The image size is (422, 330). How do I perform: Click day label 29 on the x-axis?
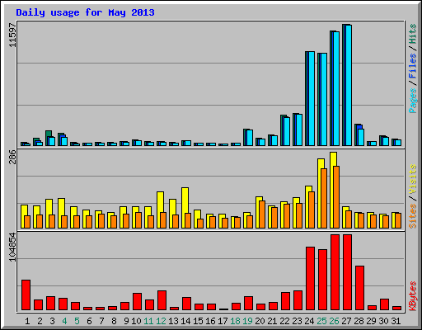[371, 321]
